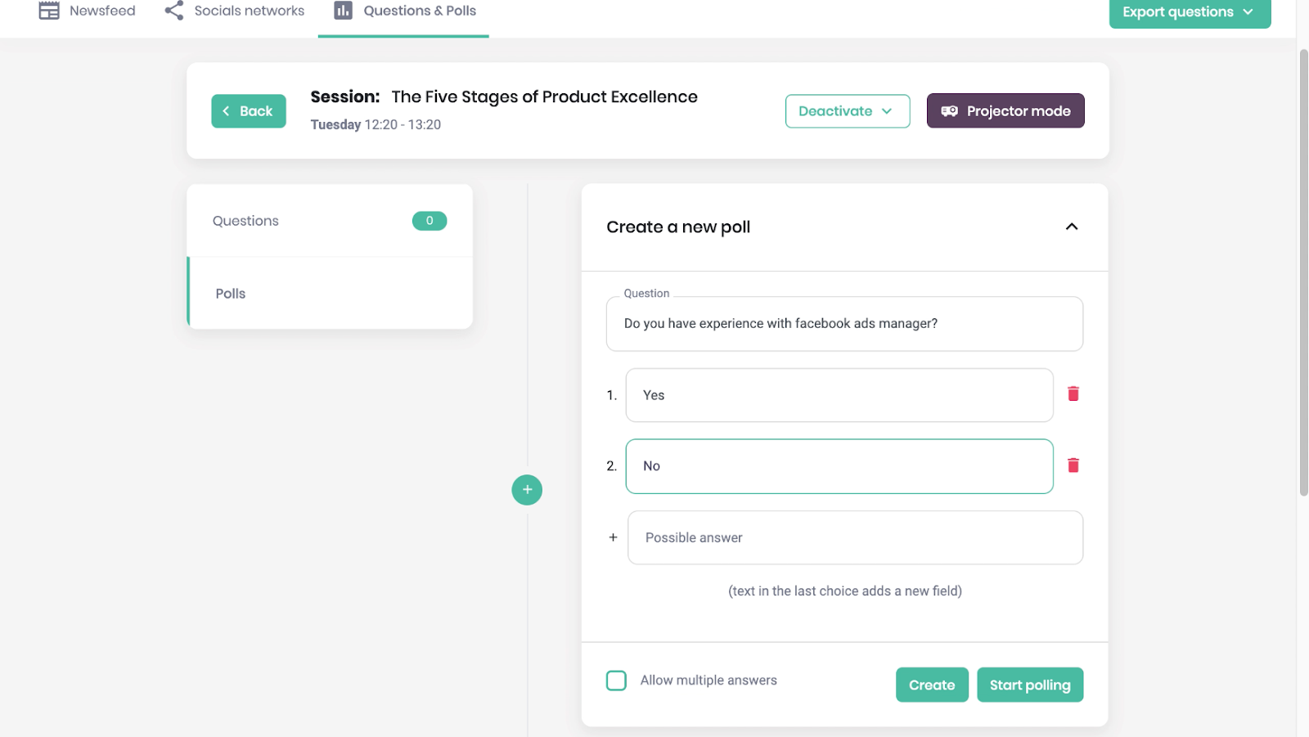Open the Questions sidebar item
The height and width of the screenshot is (737, 1309).
point(245,221)
